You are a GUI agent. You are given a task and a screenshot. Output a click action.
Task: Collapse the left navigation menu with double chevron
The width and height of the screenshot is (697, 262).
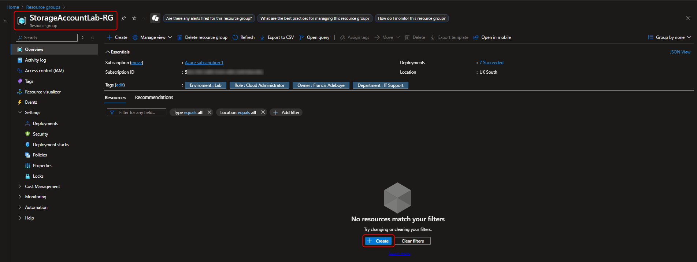93,38
